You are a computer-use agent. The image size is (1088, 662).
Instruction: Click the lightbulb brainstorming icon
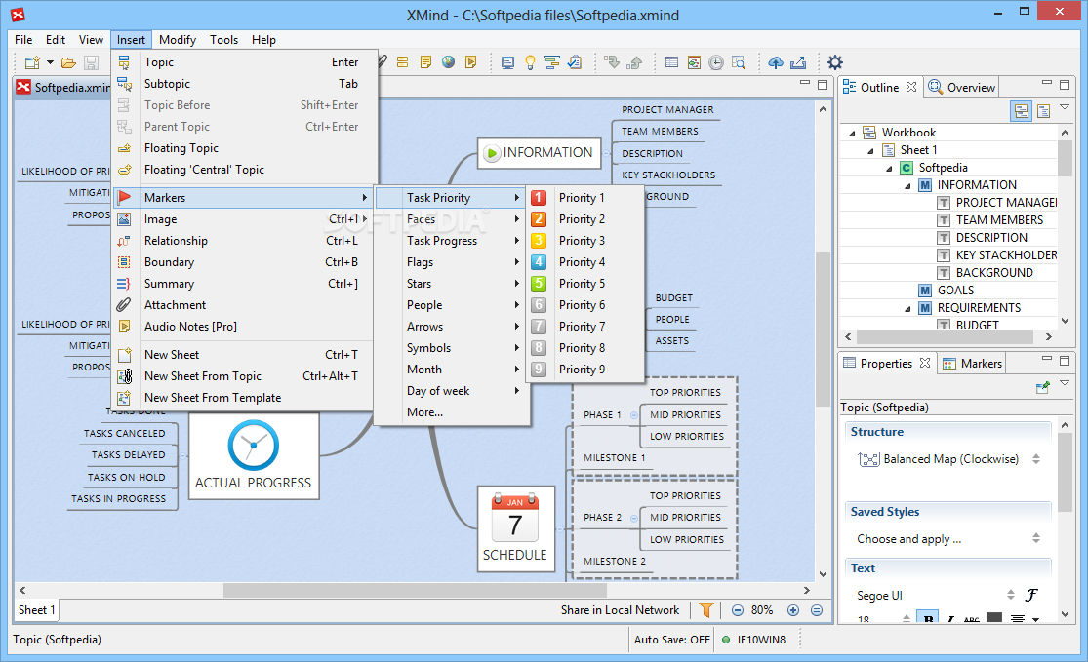tap(530, 63)
